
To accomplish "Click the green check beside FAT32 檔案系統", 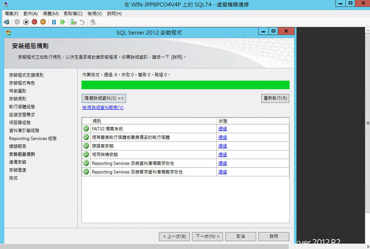I will tap(86, 128).
